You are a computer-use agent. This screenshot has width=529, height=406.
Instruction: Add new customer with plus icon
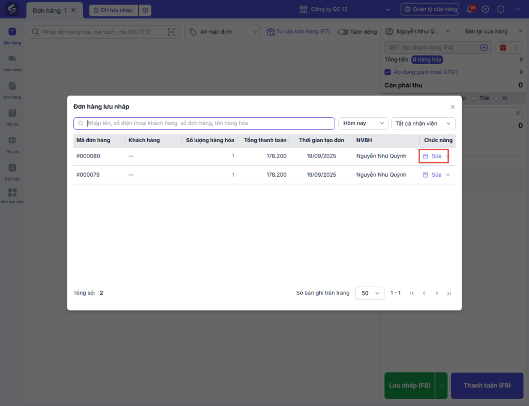pos(484,48)
